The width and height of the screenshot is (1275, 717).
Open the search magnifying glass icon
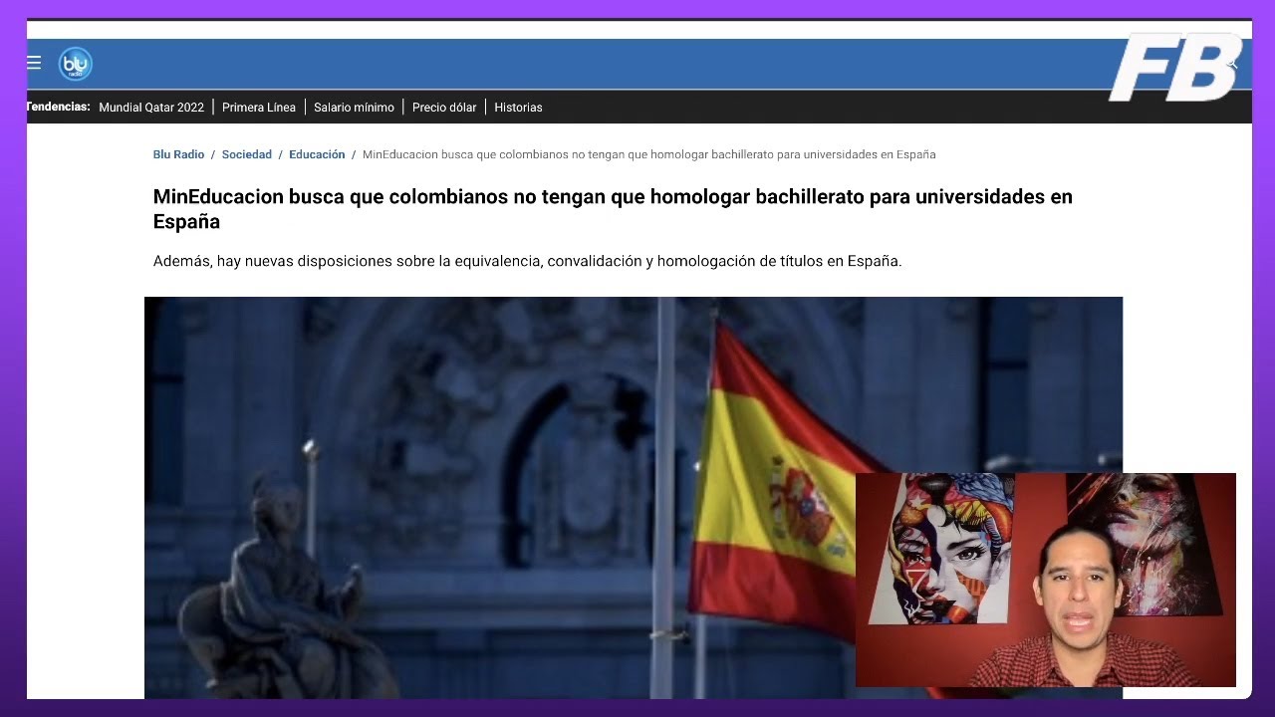point(1231,63)
